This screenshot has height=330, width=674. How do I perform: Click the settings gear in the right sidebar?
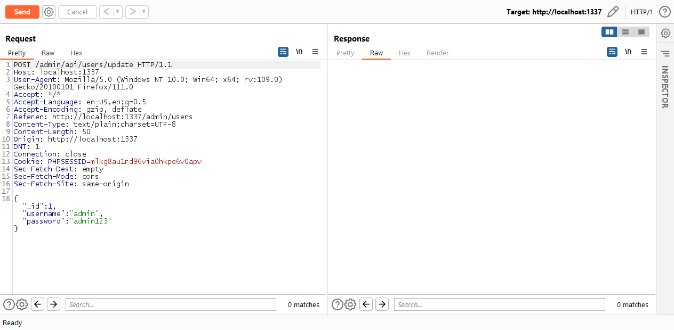[665, 32]
